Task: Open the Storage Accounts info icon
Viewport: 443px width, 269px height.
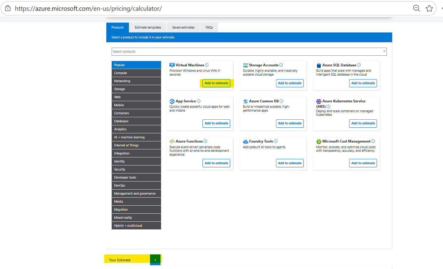Action: [281, 65]
